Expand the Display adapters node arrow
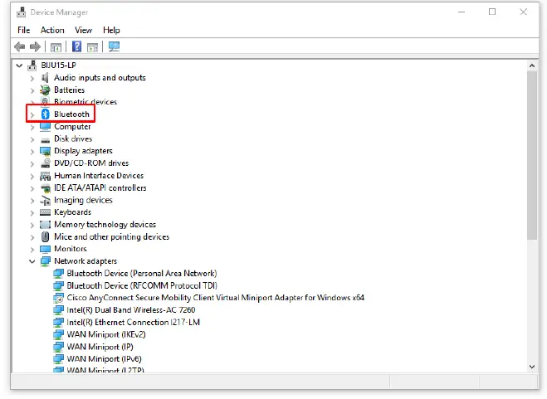The width and height of the screenshot is (547, 399). 32,152
